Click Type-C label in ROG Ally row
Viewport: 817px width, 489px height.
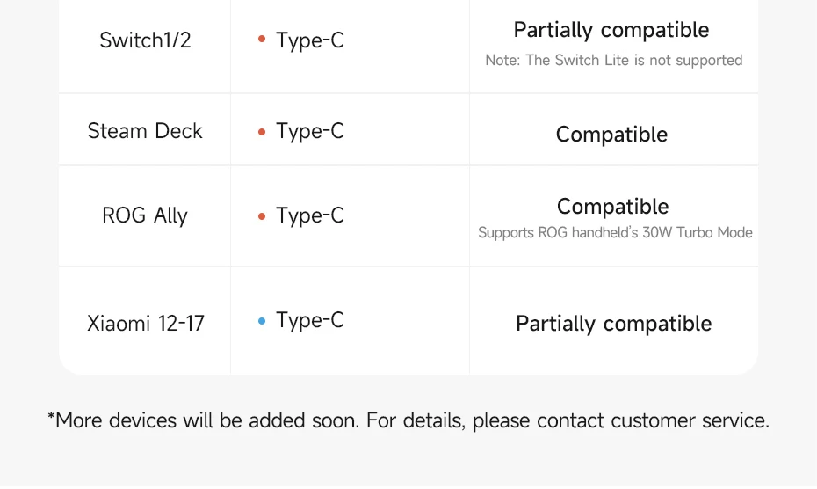click(x=310, y=216)
